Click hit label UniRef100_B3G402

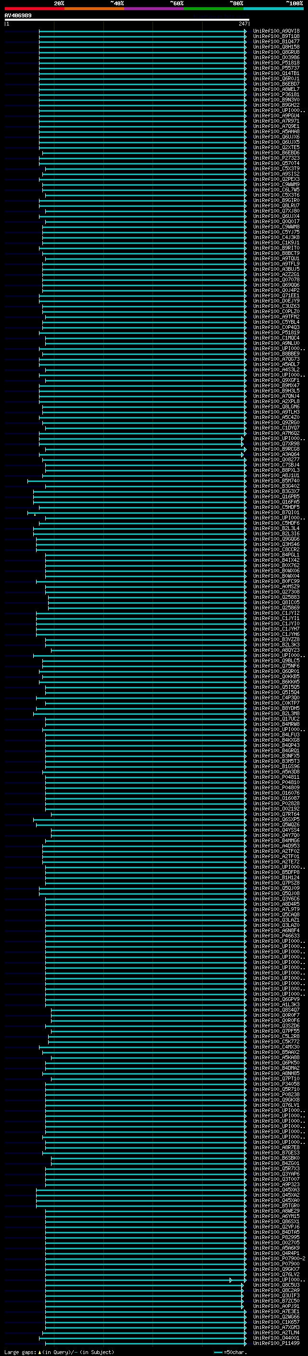(x=276, y=486)
